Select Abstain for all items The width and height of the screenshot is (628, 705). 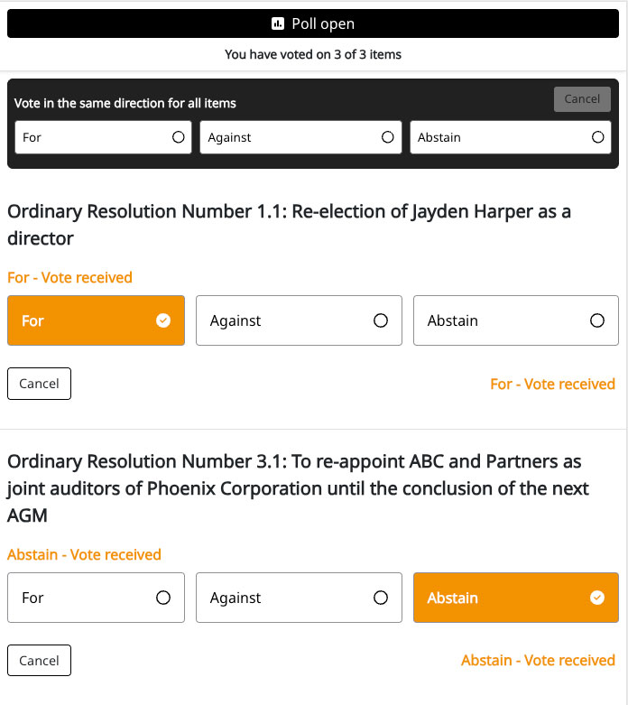pyautogui.click(x=510, y=137)
